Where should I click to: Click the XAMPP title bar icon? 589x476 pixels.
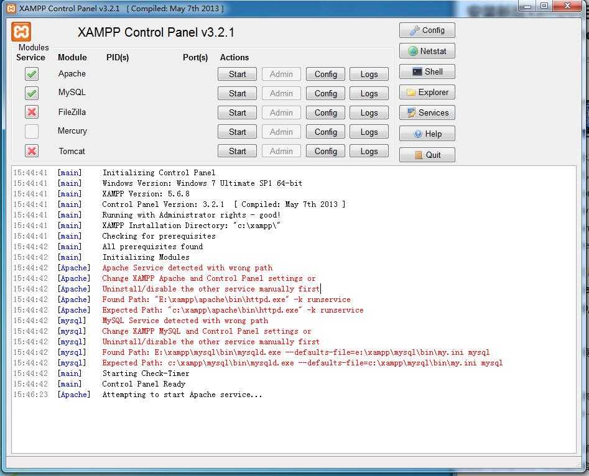point(12,8)
